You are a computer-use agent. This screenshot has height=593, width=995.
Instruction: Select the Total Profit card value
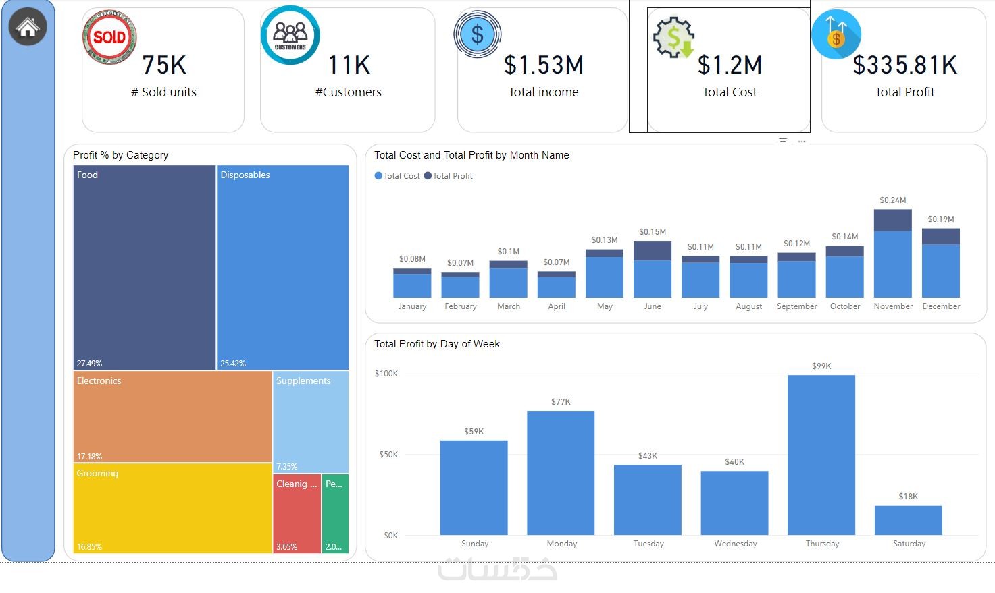(905, 65)
